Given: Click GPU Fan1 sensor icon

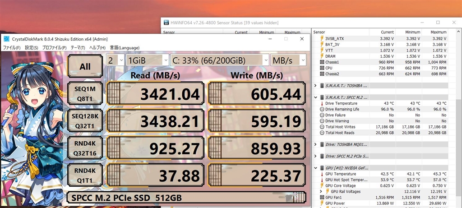Looking at the screenshot, I should click(322, 197).
